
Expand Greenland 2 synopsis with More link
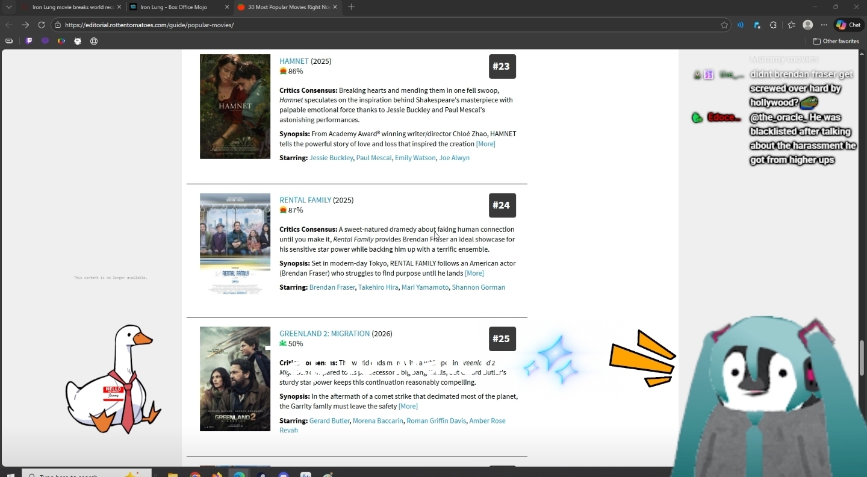pyautogui.click(x=408, y=407)
